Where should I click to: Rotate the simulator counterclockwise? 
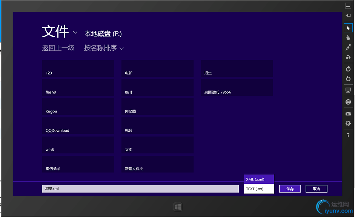pyautogui.click(x=348, y=79)
